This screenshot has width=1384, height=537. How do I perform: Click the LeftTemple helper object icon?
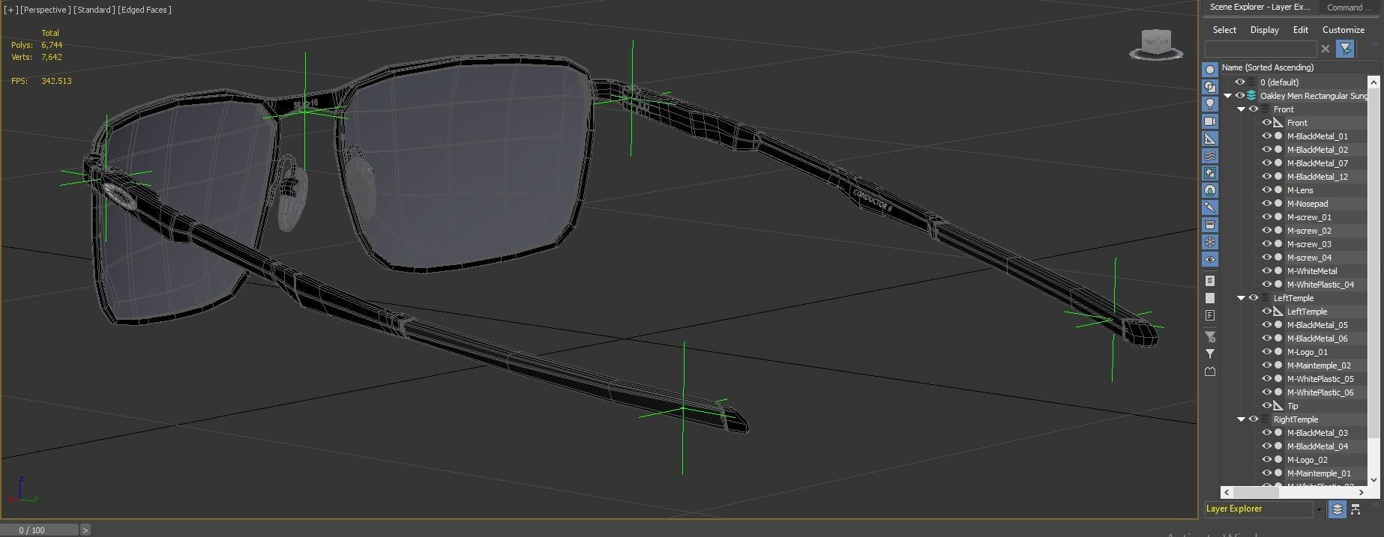click(x=1279, y=312)
